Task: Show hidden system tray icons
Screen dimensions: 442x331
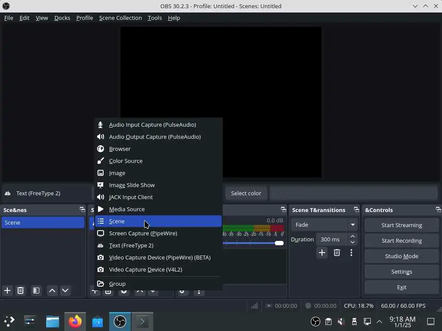Action: point(379,321)
